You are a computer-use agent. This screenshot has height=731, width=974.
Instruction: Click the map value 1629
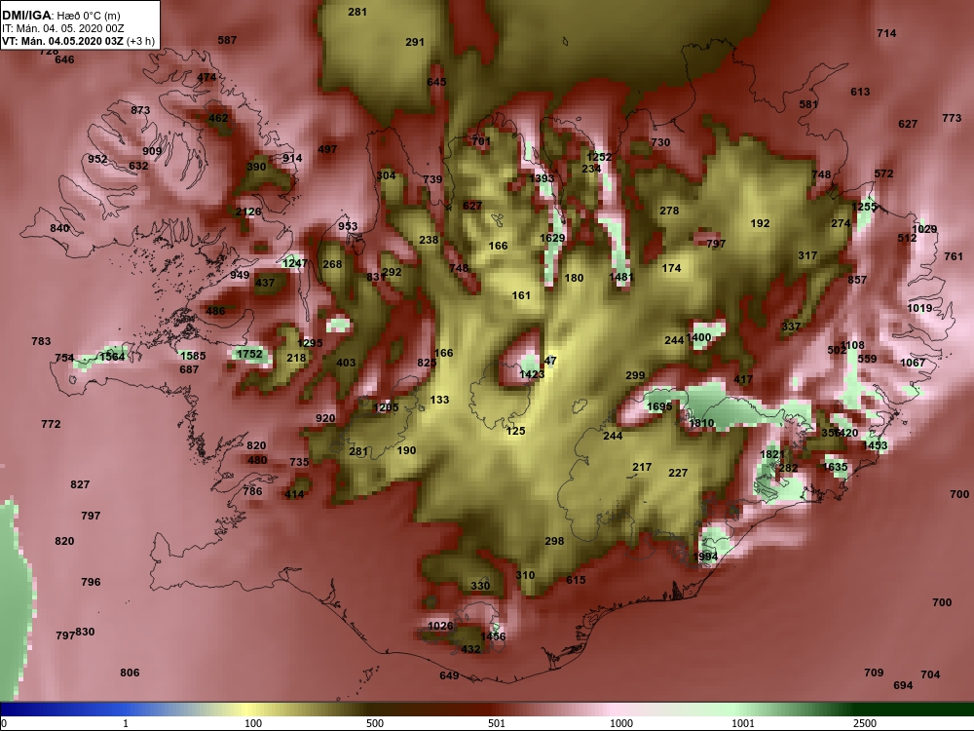(x=552, y=238)
